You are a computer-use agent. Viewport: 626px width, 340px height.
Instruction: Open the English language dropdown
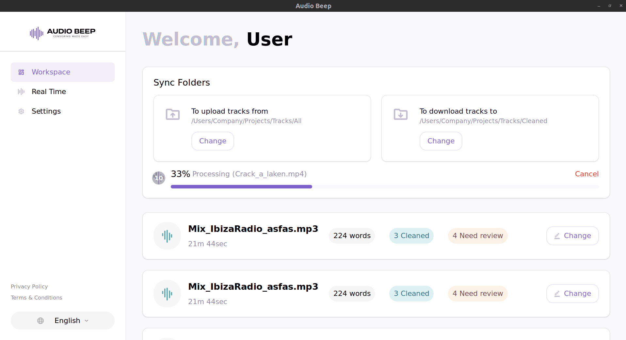[63, 321]
